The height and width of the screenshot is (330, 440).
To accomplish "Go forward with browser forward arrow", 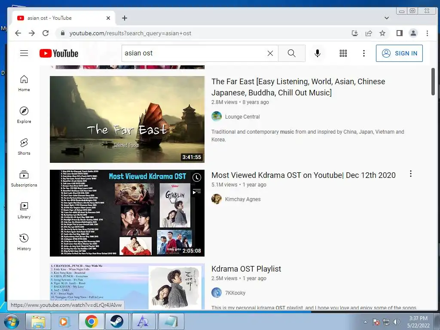I will coord(32,33).
